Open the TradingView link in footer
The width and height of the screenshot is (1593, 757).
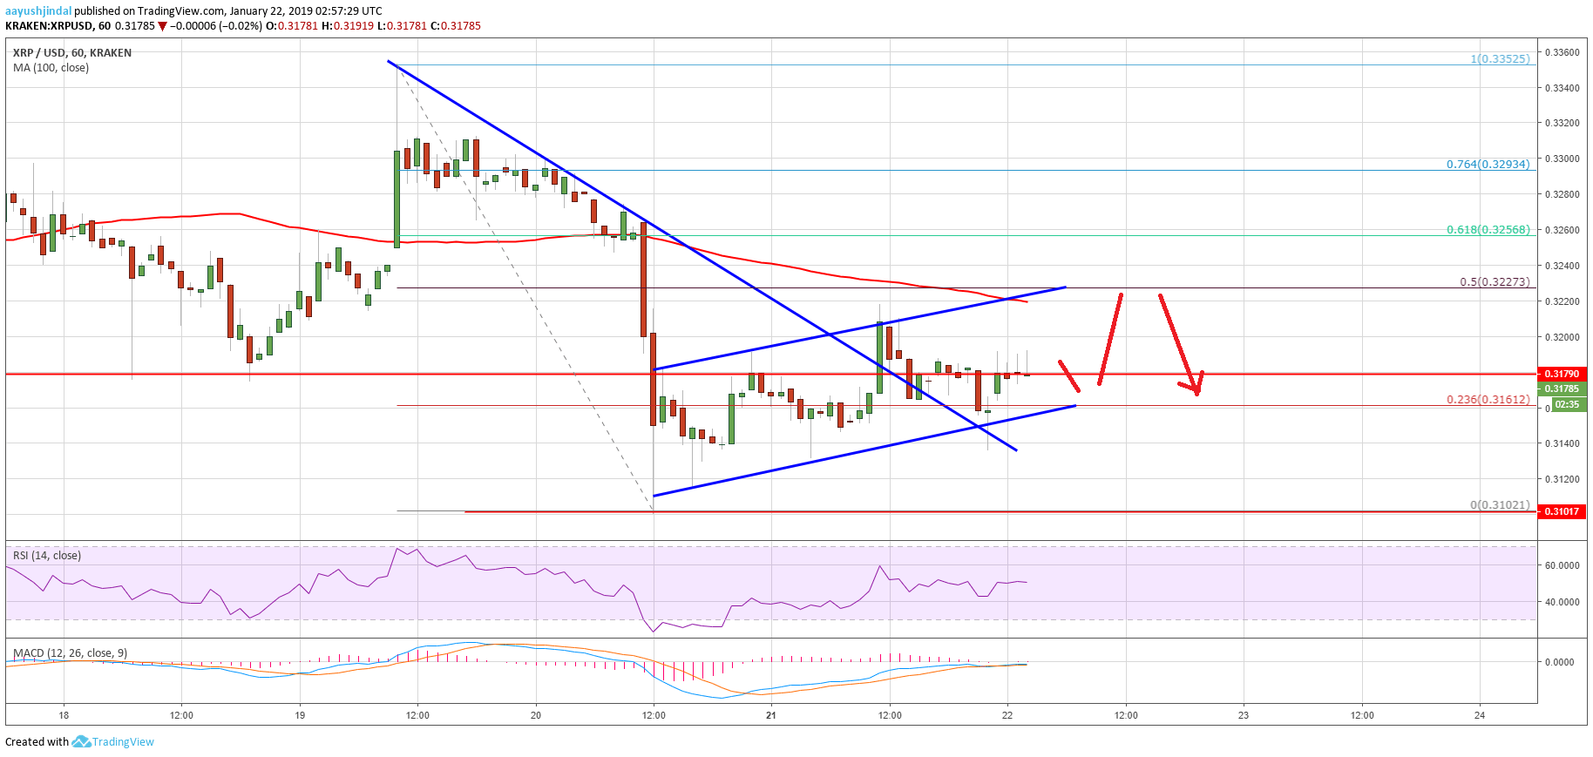123,742
